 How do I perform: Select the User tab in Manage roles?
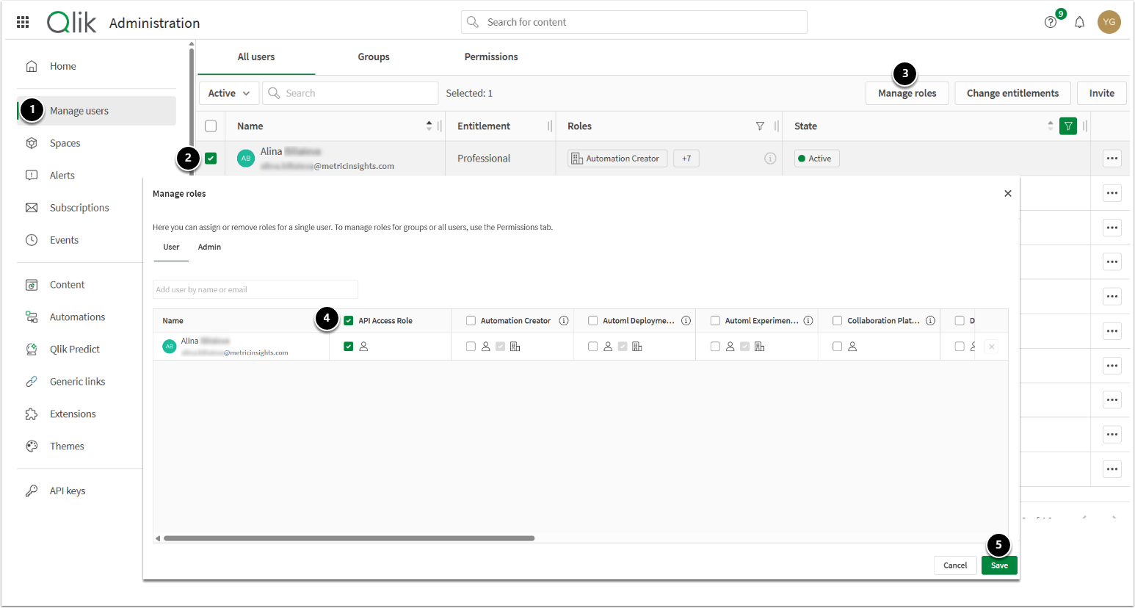coord(171,247)
